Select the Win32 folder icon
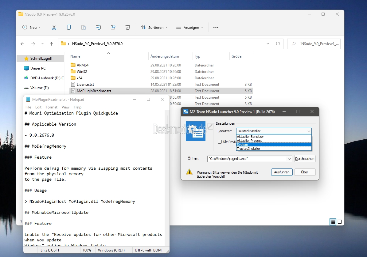The image size is (367, 257). pos(73,71)
